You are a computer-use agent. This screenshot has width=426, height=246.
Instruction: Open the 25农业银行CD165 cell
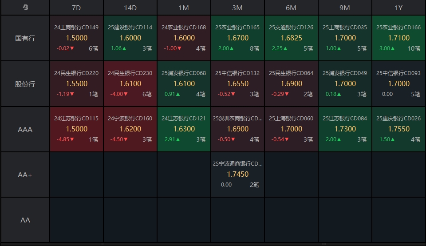pyautogui.click(x=237, y=38)
